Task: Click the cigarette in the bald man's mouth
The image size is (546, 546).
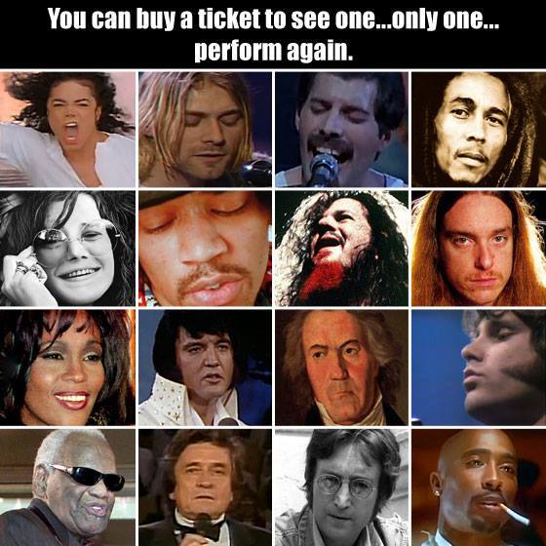Action: tap(515, 514)
